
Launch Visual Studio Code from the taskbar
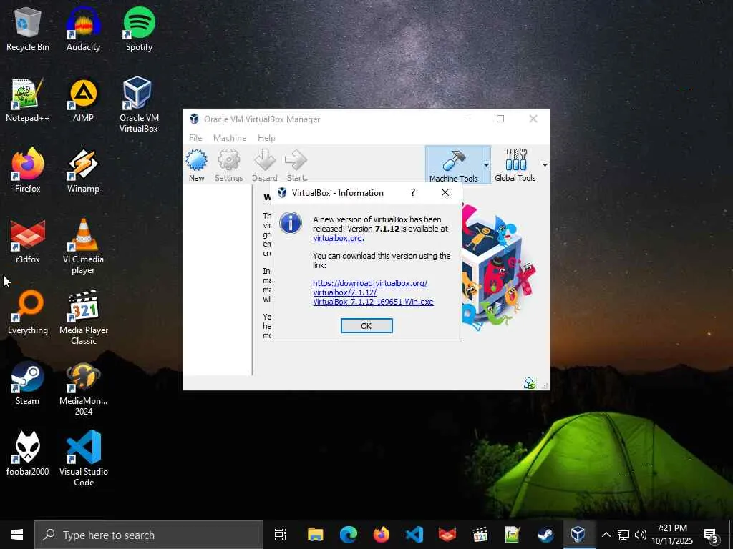pos(414,535)
